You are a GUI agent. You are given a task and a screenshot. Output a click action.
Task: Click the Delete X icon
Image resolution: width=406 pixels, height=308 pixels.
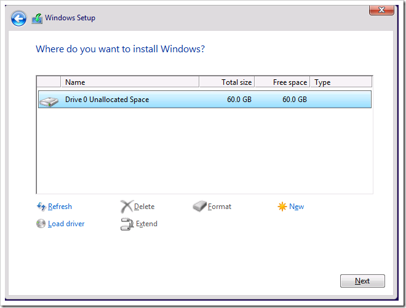pyautogui.click(x=126, y=207)
